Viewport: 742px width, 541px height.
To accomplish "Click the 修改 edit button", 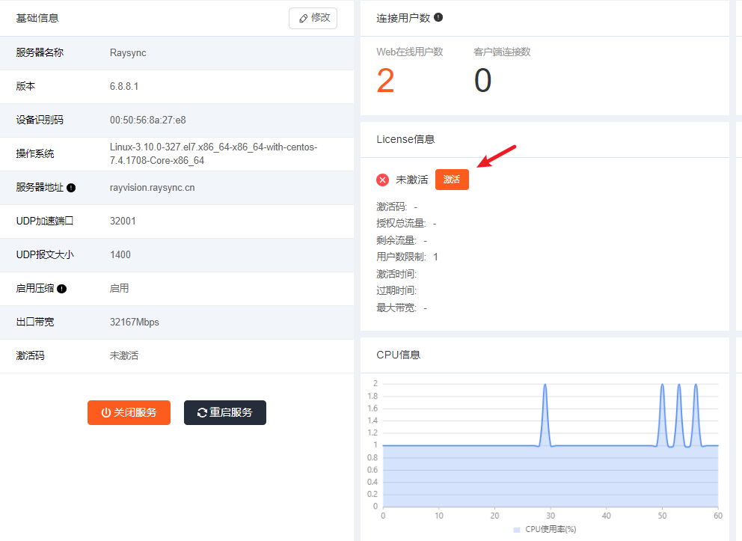I will (x=313, y=18).
